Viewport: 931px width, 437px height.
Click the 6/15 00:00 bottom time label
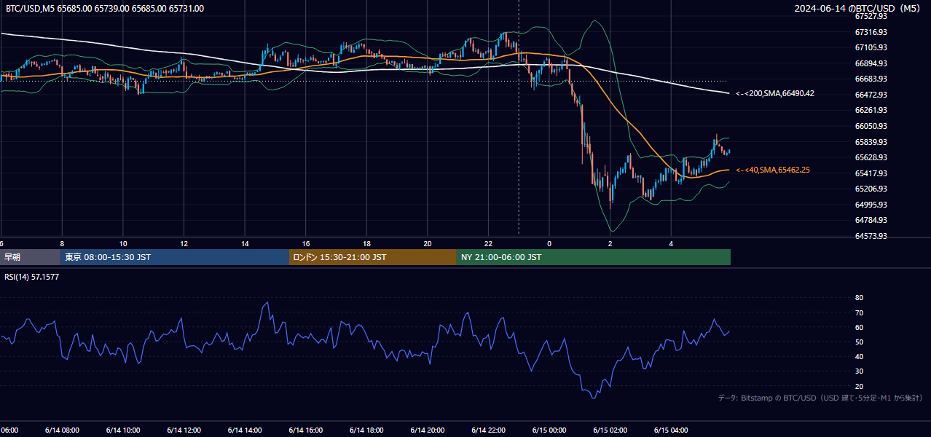549,430
